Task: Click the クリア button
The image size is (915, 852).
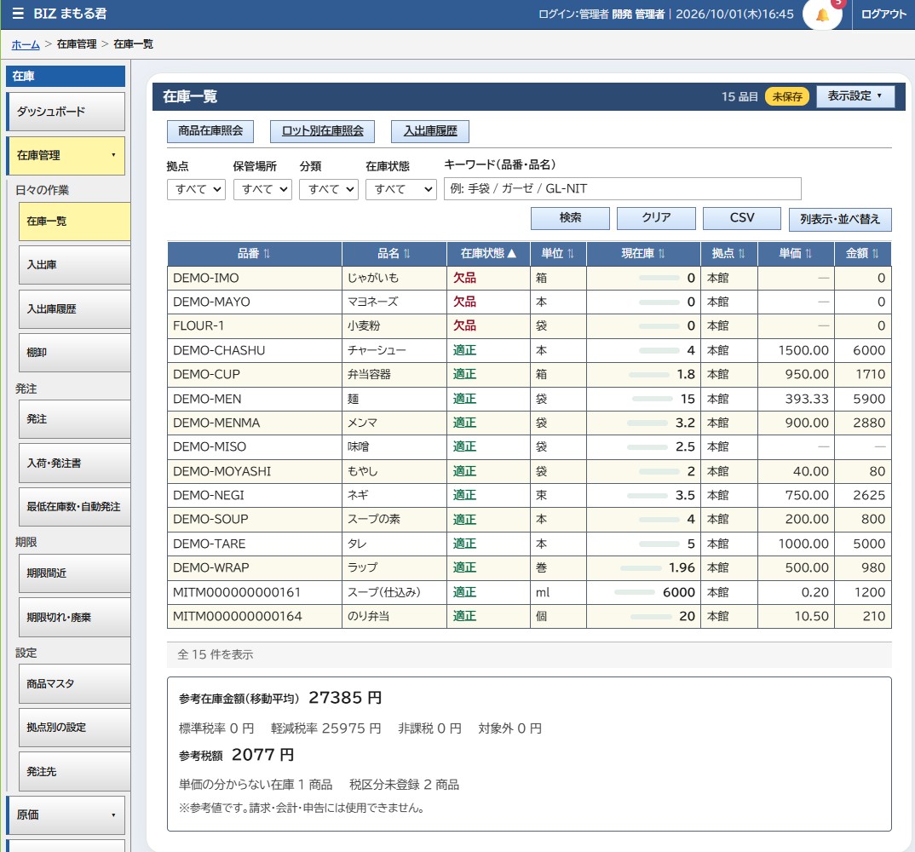Action: [x=656, y=218]
